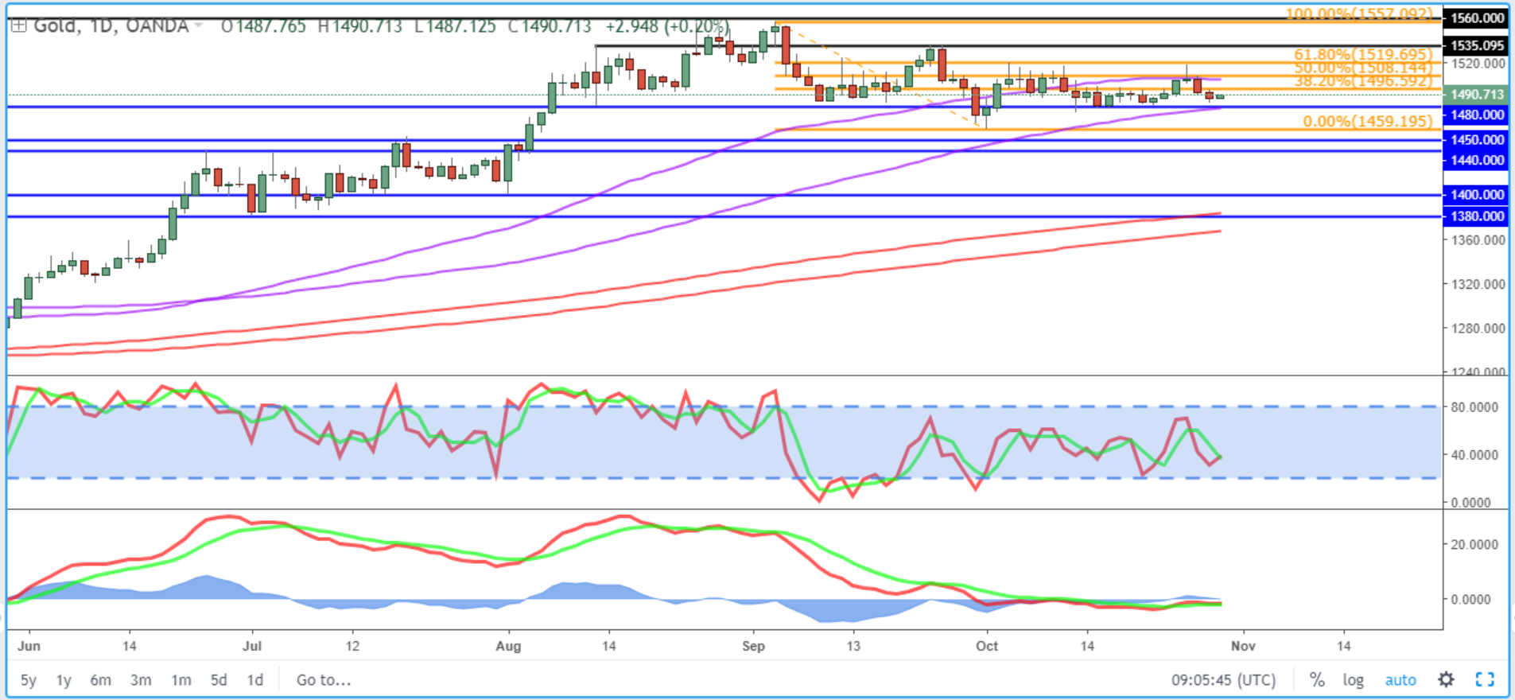Click the Jul date on time axis
Image resolution: width=1515 pixels, height=700 pixels.
point(252,646)
